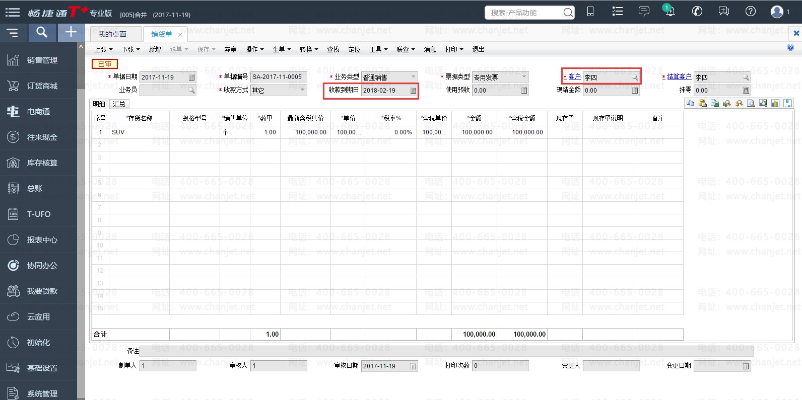
Task: Click the 客户 hyperlink label
Action: click(x=574, y=77)
